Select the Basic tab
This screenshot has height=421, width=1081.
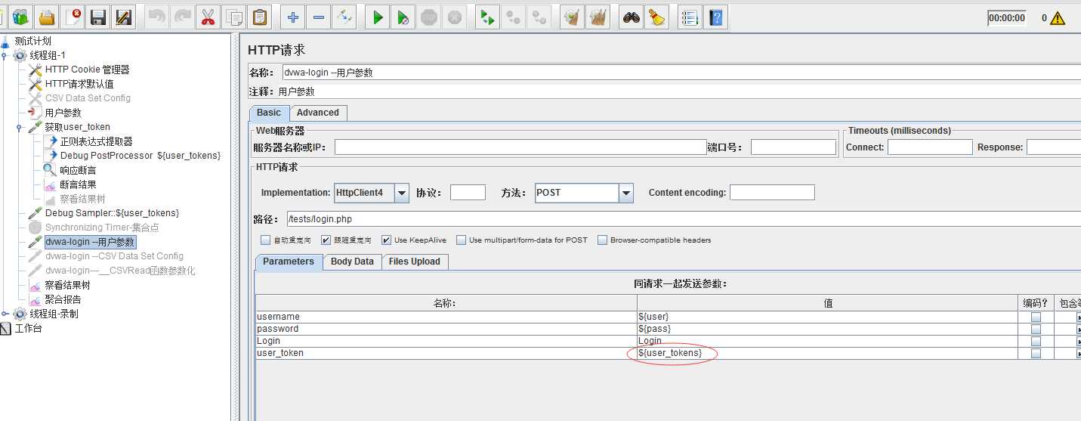pyautogui.click(x=269, y=113)
